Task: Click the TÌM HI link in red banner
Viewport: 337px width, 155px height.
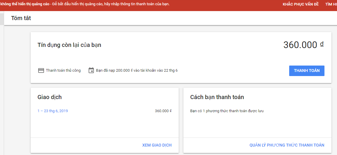Action: [x=331, y=4]
